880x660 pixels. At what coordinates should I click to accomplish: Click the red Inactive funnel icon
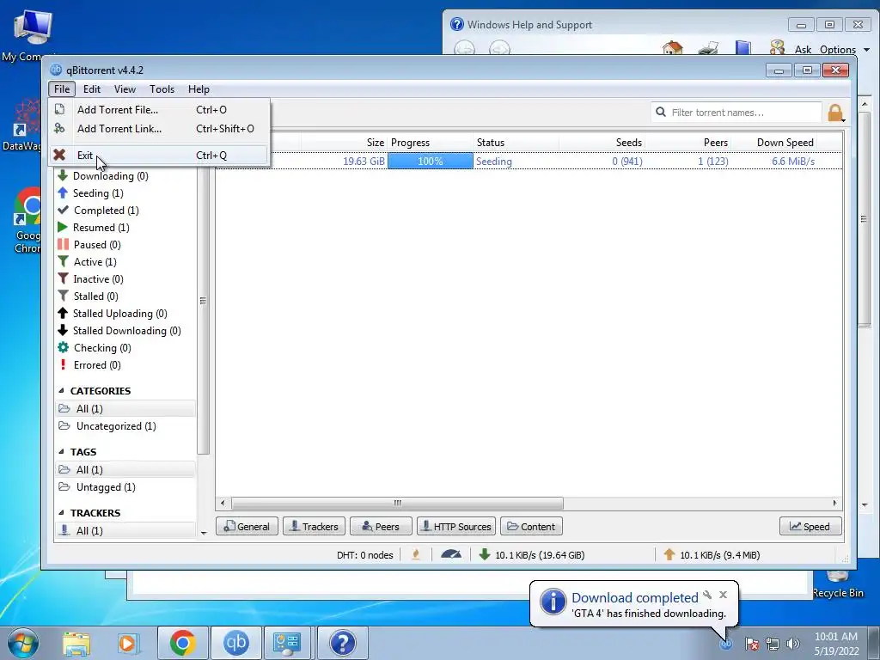(x=63, y=279)
